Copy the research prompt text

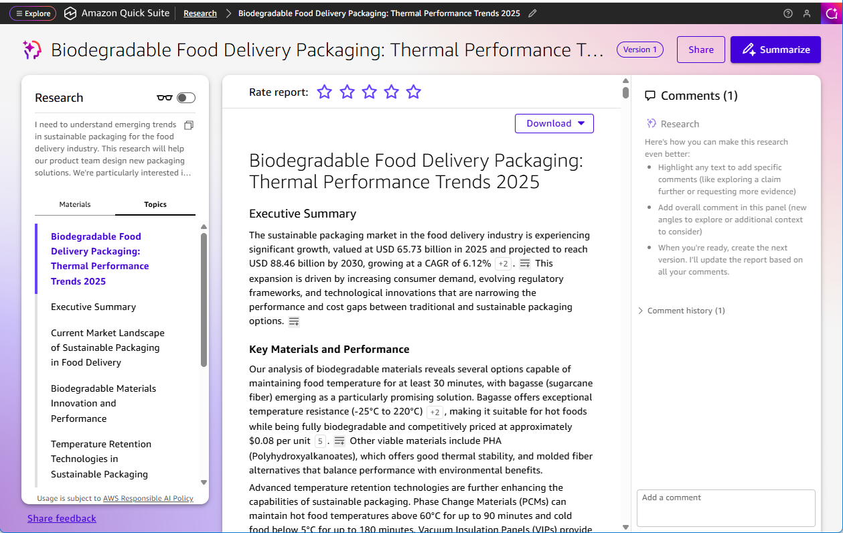click(189, 125)
